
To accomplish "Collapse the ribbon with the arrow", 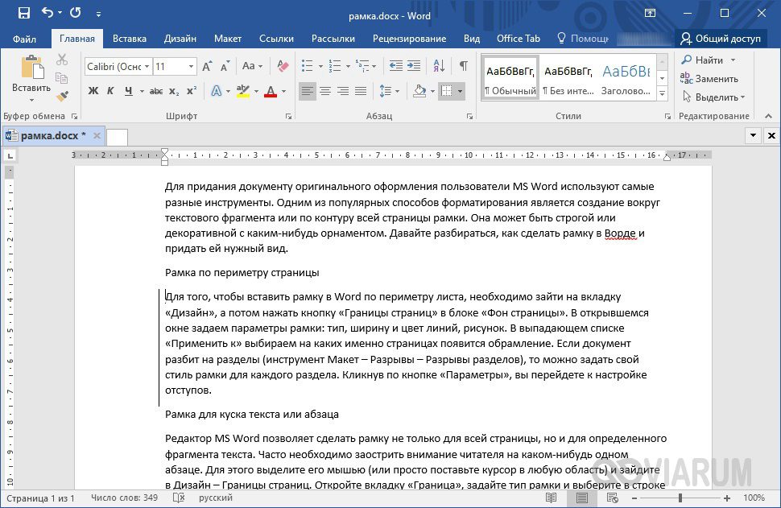I will pyautogui.click(x=768, y=116).
